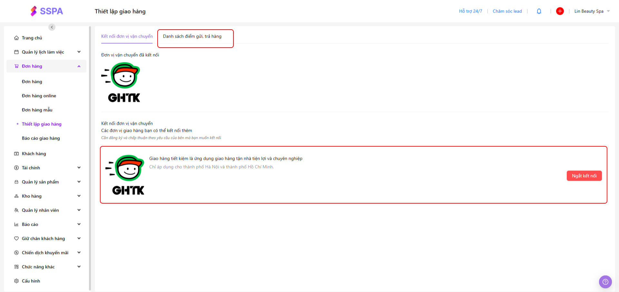Viewport: 619px width, 292px height.
Task: Click the calendar icon for Quản lý lịch làm việc
Action: (16, 52)
